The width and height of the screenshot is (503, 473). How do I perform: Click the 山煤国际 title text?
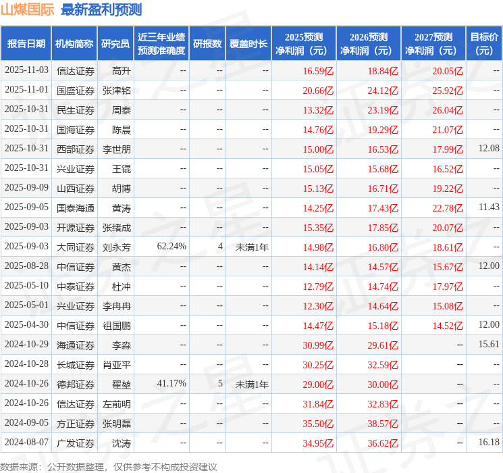[27, 9]
